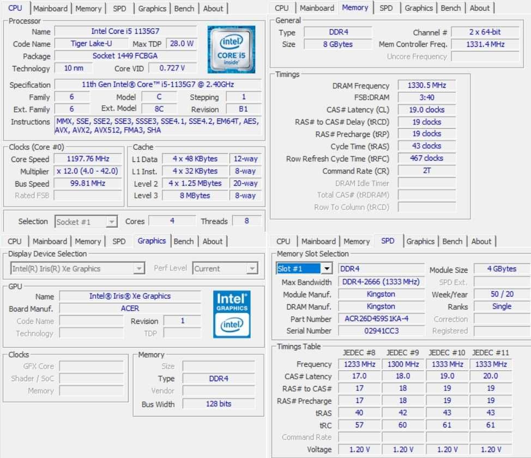This screenshot has height=458, width=531.
Task: Switch to Mainboard tab in CPU window
Action: (x=51, y=9)
